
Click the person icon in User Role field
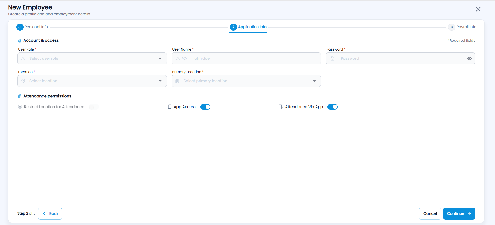(x=23, y=58)
